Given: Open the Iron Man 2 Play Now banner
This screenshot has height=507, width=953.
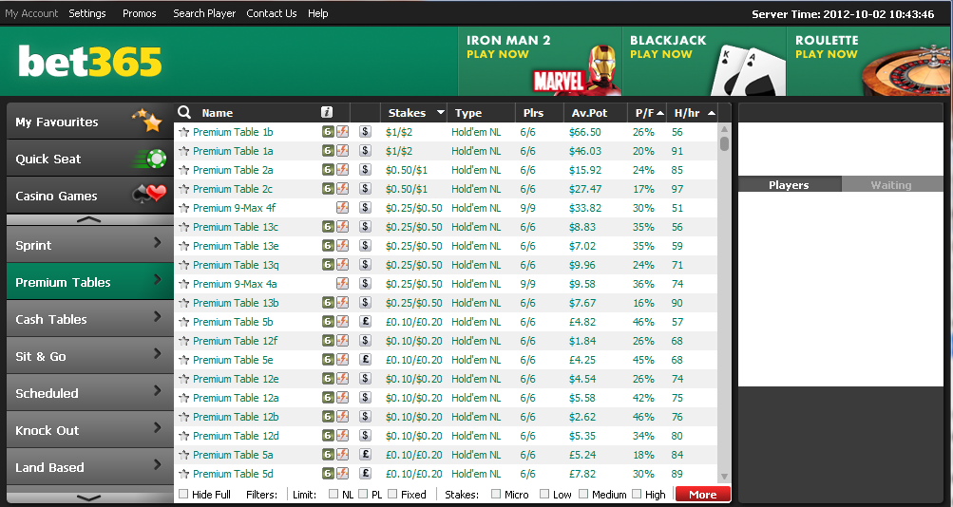Looking at the screenshot, I should 540,62.
